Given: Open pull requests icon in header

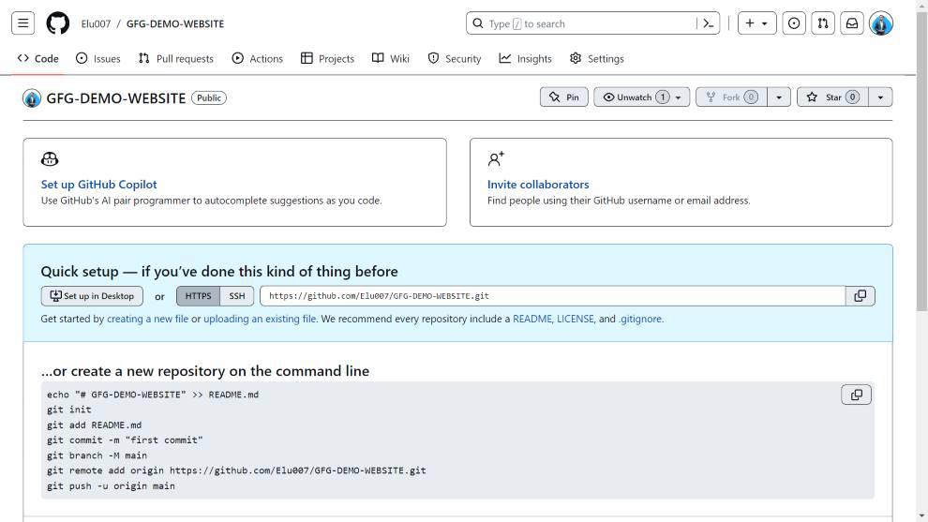Looking at the screenshot, I should coord(823,23).
